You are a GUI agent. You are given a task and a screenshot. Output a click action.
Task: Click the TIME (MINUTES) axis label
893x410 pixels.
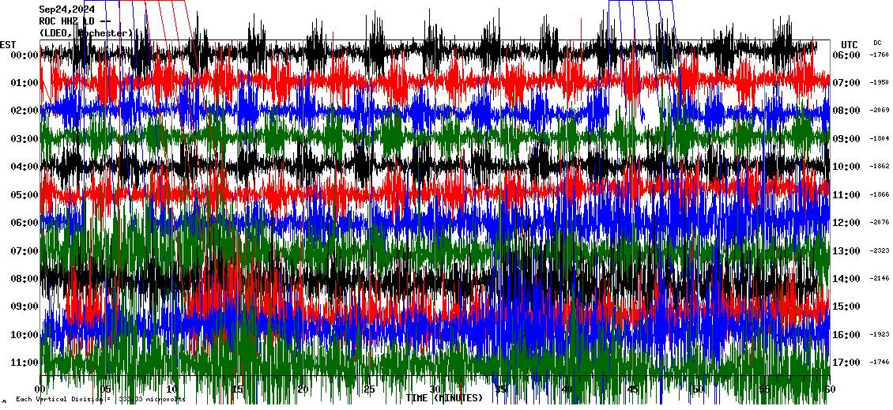(443, 398)
